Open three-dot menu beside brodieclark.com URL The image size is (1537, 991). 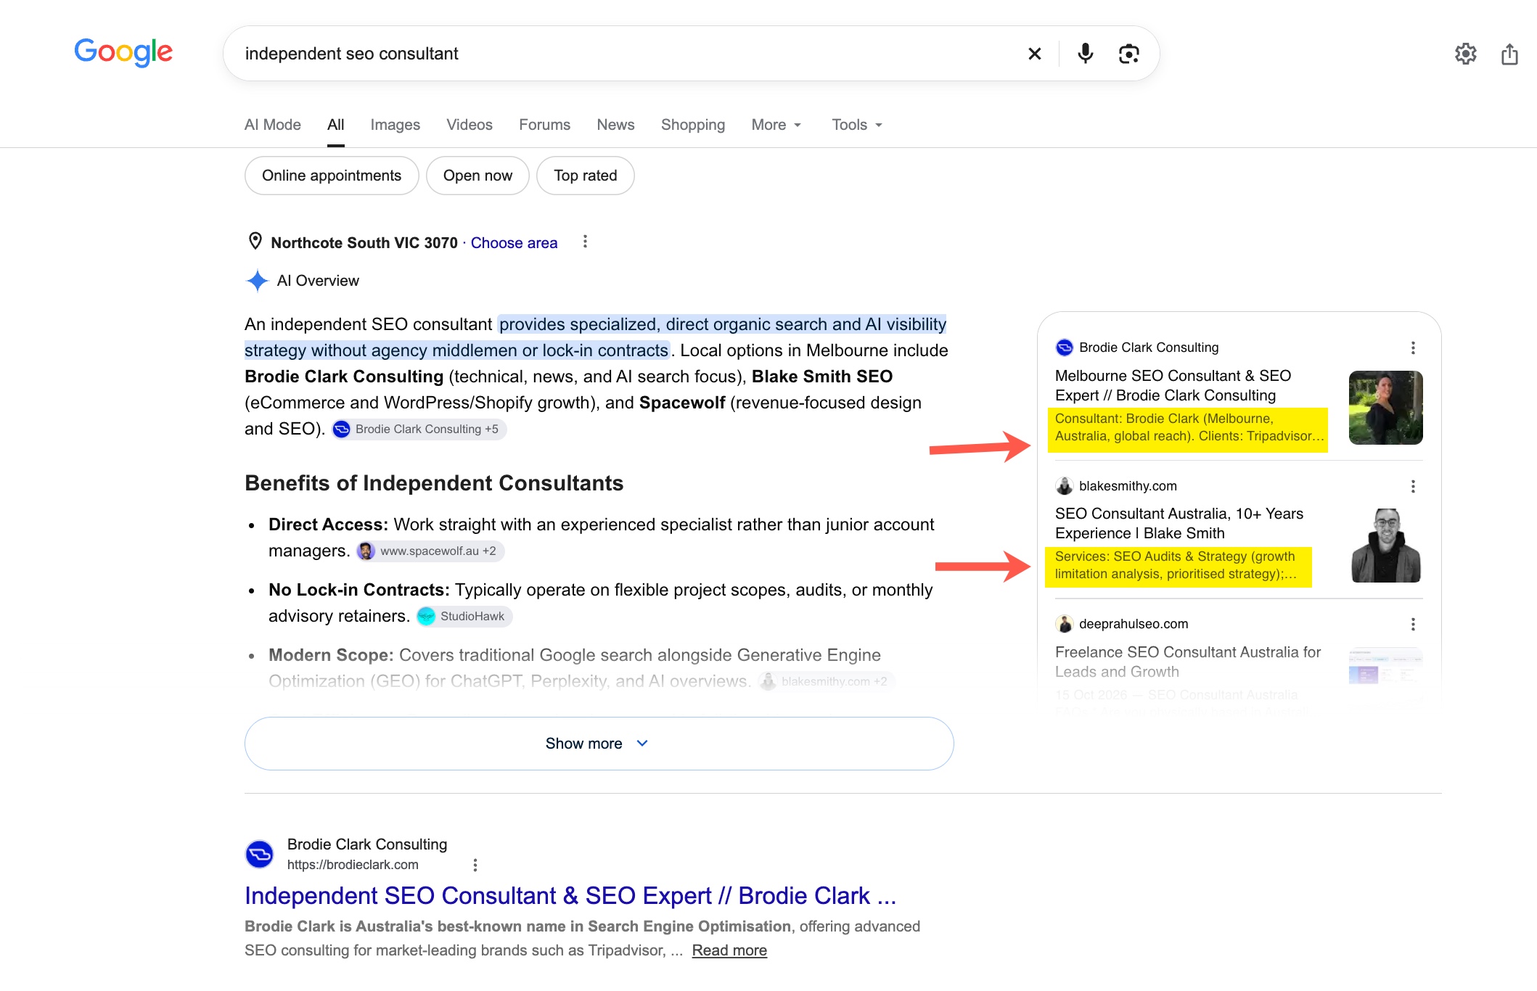coord(475,865)
